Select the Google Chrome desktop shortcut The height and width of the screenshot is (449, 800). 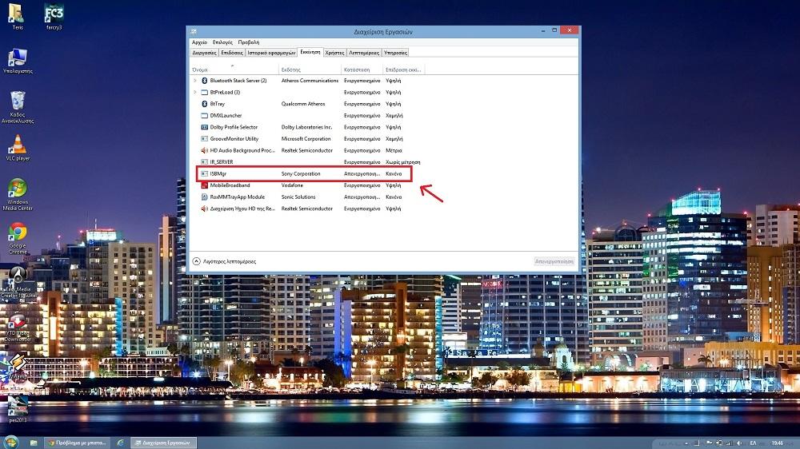(x=18, y=239)
